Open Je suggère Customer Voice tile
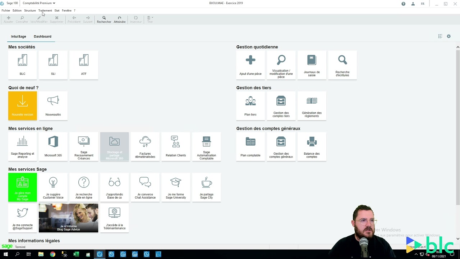Image resolution: width=460 pixels, height=259 pixels. coord(53,187)
